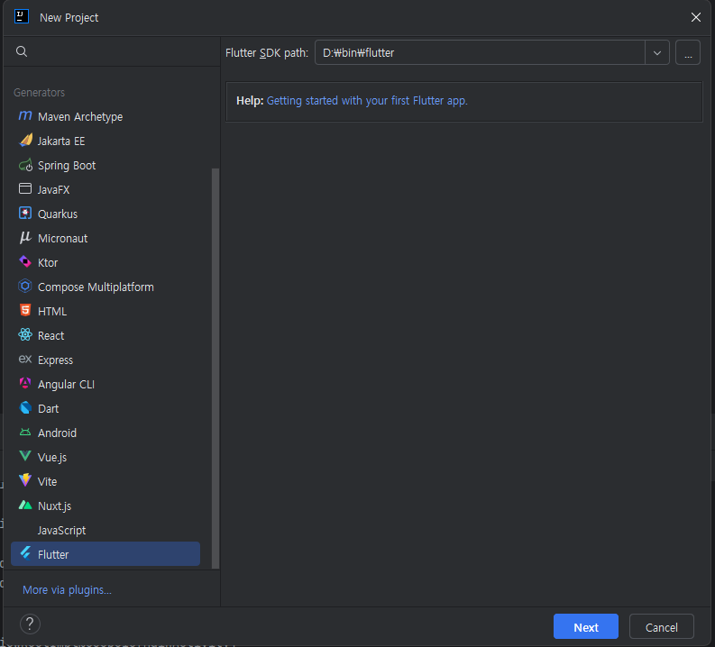Click the Maven Archetype generator icon
The image size is (715, 647).
pyautogui.click(x=25, y=116)
